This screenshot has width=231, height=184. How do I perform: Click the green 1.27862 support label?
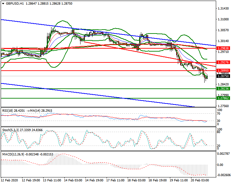click(x=223, y=98)
